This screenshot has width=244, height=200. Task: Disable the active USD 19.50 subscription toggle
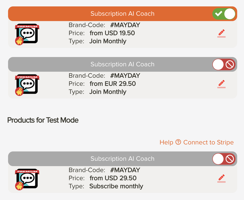coord(224,14)
